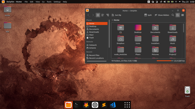The height and width of the screenshot is (109, 195).
Task: Toggle Show Hidden files
Action: coord(162,15)
